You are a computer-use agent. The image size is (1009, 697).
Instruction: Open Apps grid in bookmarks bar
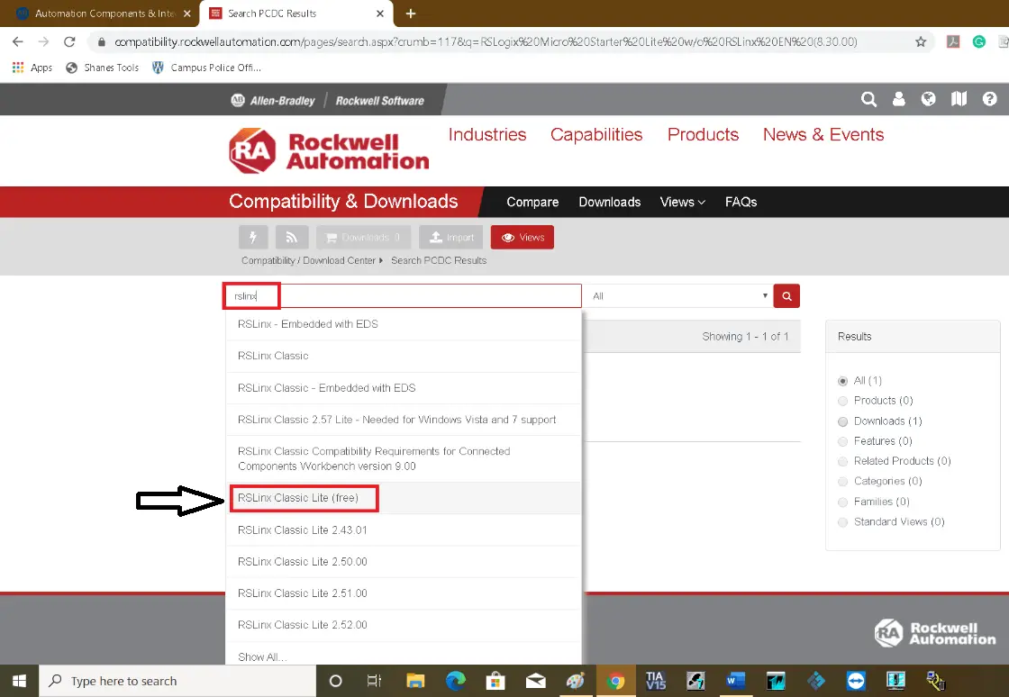tap(32, 68)
